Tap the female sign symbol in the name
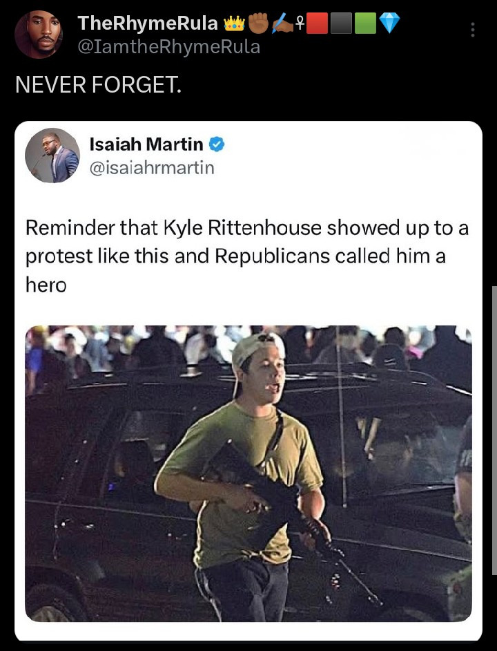497x651 pixels. pyautogui.click(x=300, y=24)
